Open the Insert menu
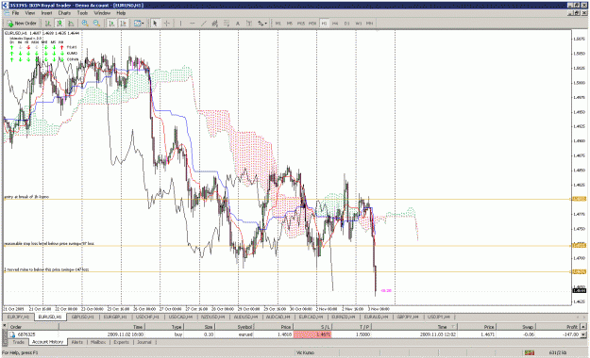The image size is (590, 358). pos(46,13)
